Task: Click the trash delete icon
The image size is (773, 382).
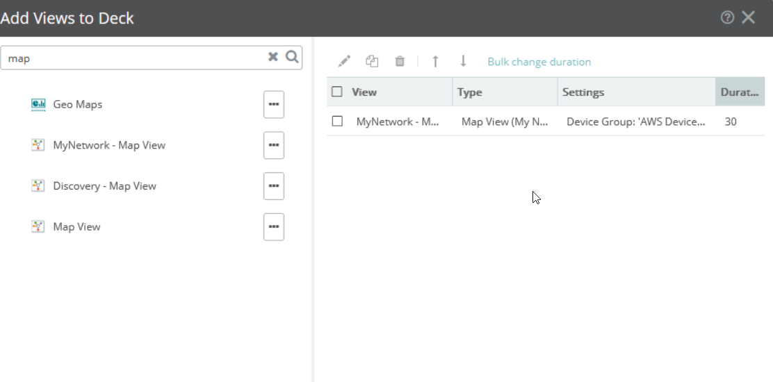Action: pyautogui.click(x=400, y=61)
